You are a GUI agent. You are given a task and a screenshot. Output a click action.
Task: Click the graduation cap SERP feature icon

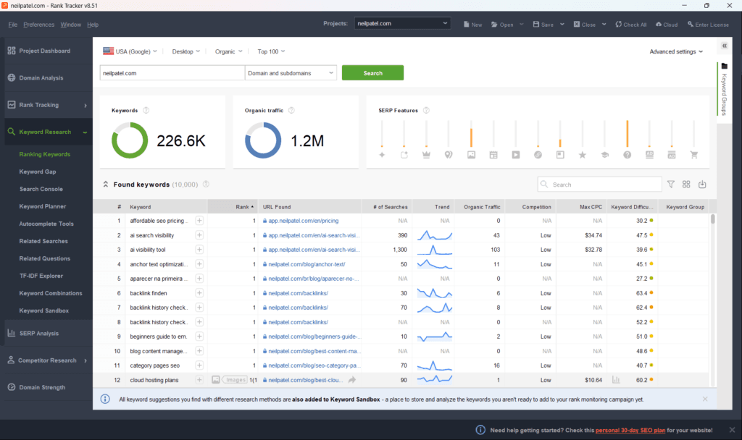click(x=605, y=155)
